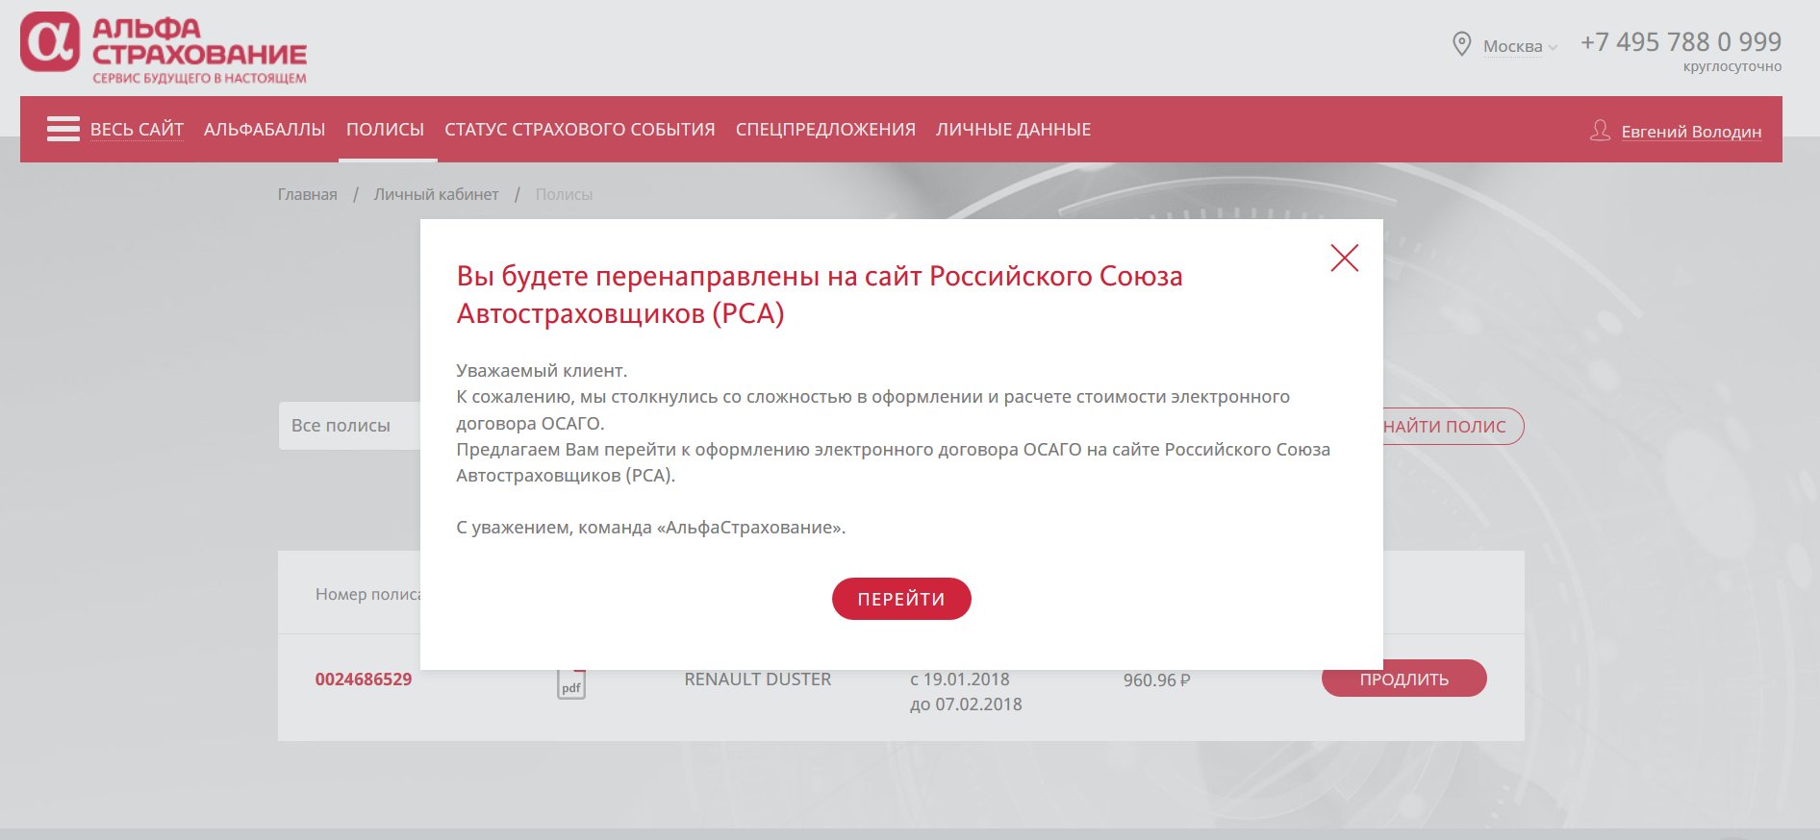Download the policy PDF file icon
Image resolution: width=1820 pixels, height=840 pixels.
pyautogui.click(x=571, y=683)
